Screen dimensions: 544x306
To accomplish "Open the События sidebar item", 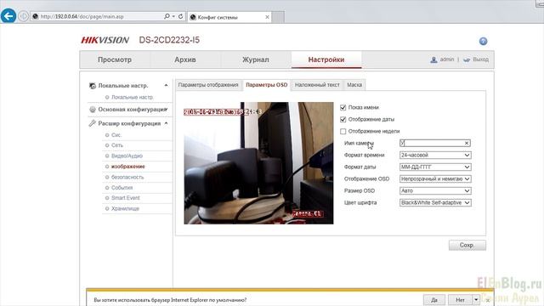I will pyautogui.click(x=122, y=188).
